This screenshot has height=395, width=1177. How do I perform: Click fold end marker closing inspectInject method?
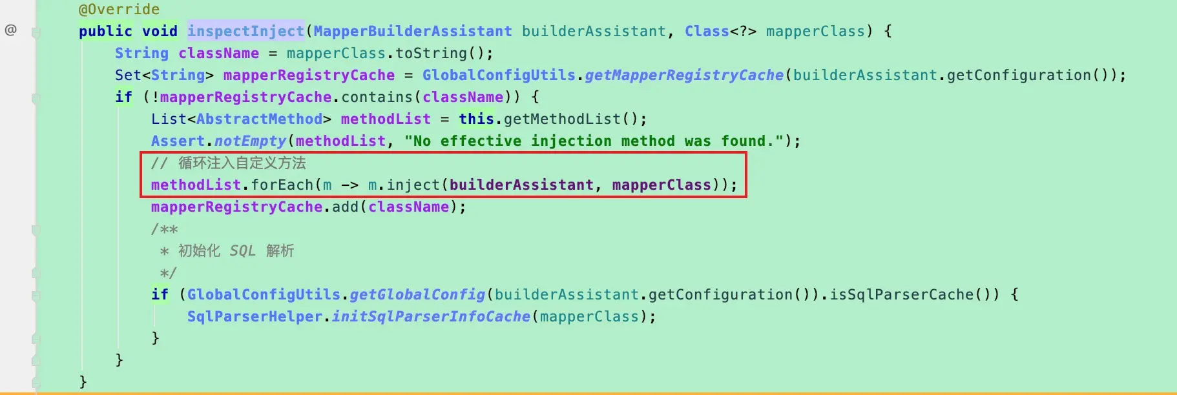tap(36, 383)
